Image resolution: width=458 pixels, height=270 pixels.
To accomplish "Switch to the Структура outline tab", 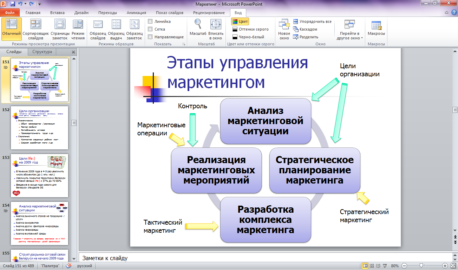I will tap(42, 52).
